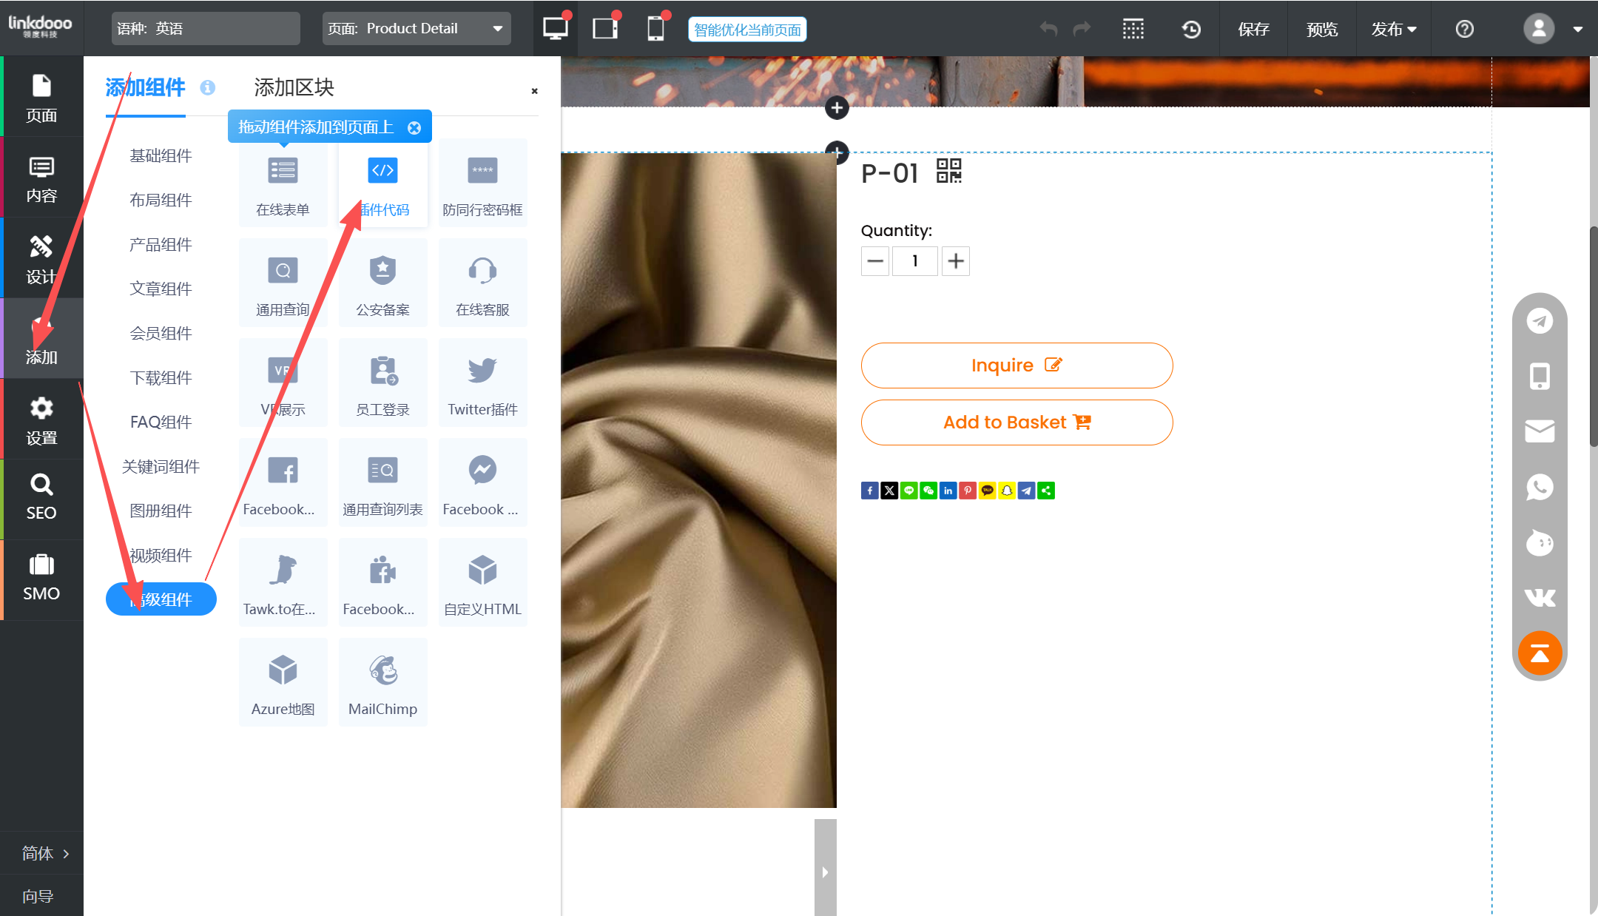The image size is (1598, 916).
Task: Switch to tablet preview mode
Action: click(x=605, y=29)
